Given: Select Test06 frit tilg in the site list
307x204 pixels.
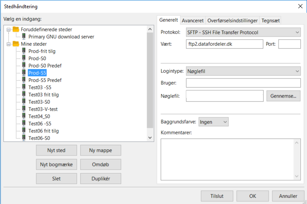Looking at the screenshot, I should click(x=44, y=131).
